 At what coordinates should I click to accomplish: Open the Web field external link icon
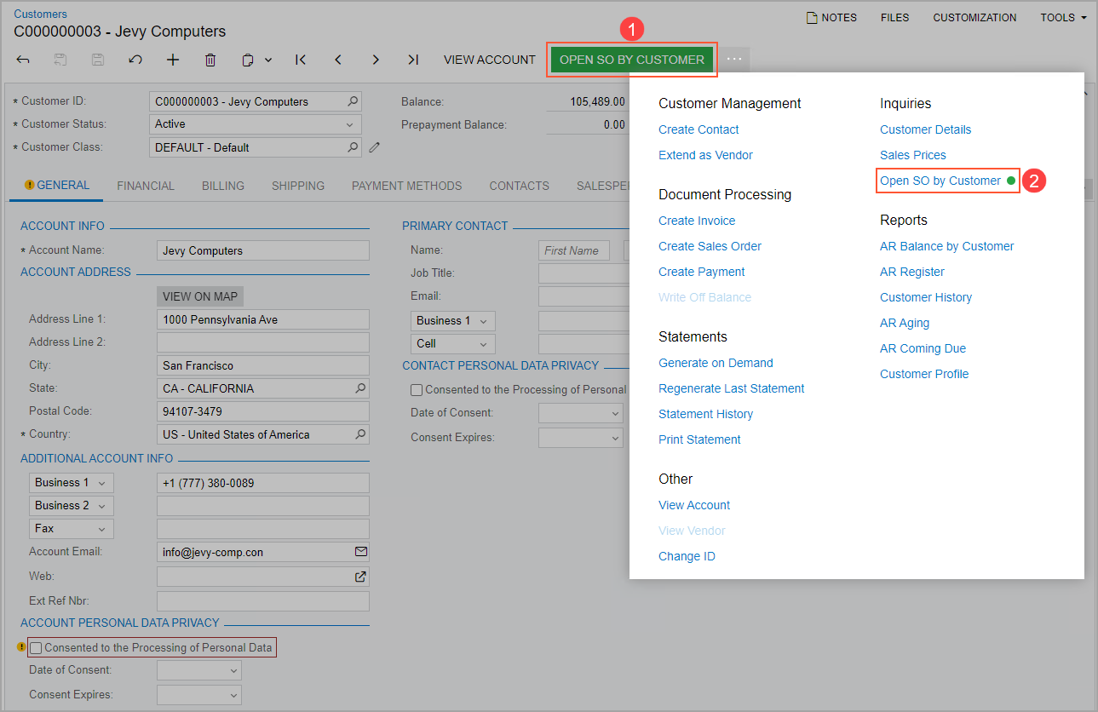point(360,577)
